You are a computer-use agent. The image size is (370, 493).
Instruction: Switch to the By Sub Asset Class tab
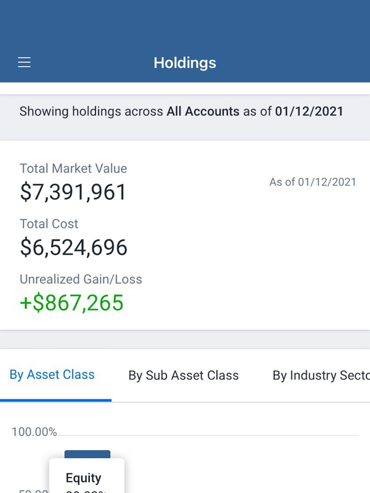coord(183,375)
